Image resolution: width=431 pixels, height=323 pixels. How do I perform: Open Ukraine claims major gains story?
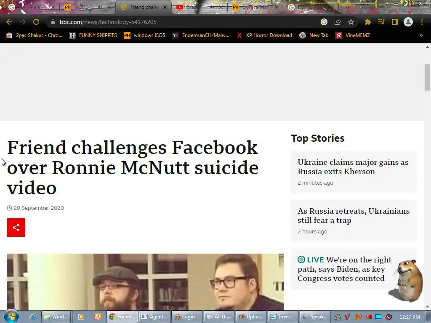click(353, 167)
